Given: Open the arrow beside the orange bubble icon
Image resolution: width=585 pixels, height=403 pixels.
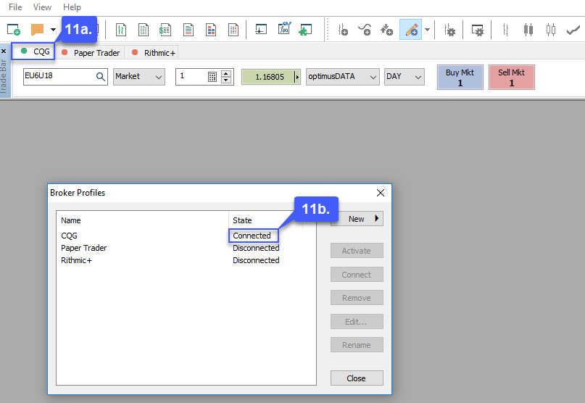Looking at the screenshot, I should 53,30.
